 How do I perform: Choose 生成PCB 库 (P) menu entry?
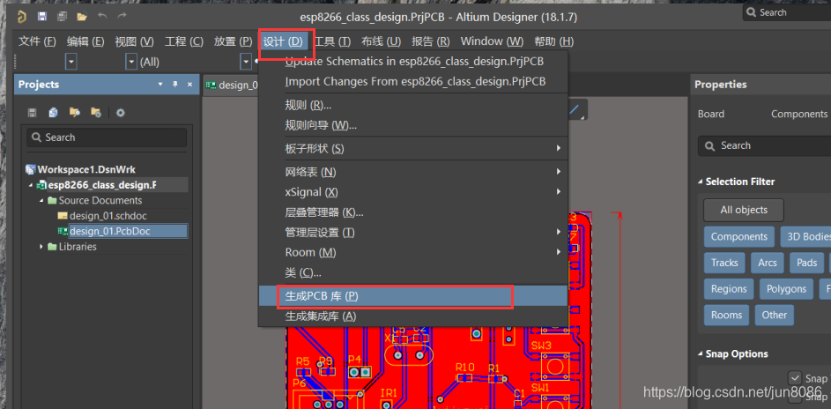[412, 296]
